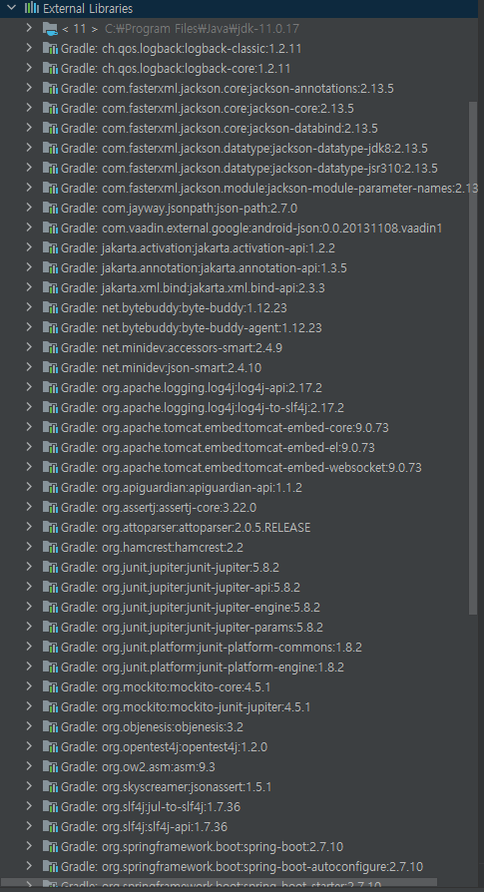
Task: Expand jakarta.activation-api:1.2.2 library
Action: [x=29, y=246]
